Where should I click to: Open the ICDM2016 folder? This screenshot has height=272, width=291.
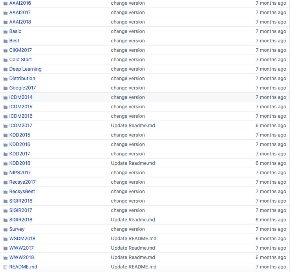click(21, 117)
